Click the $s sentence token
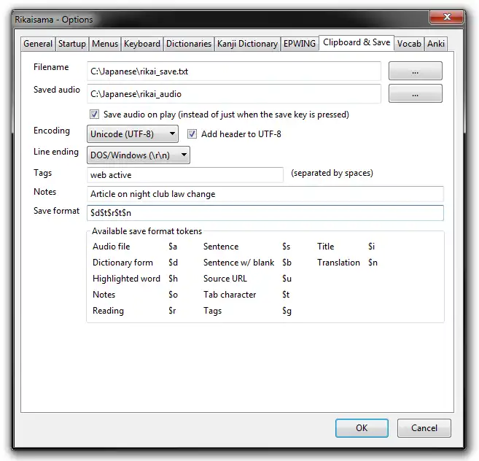Image resolution: width=479 pixels, height=461 pixels. point(287,247)
